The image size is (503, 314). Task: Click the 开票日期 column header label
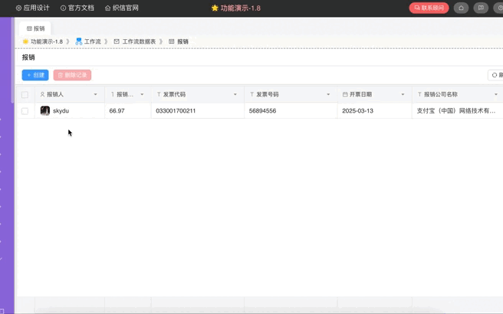pyautogui.click(x=360, y=94)
